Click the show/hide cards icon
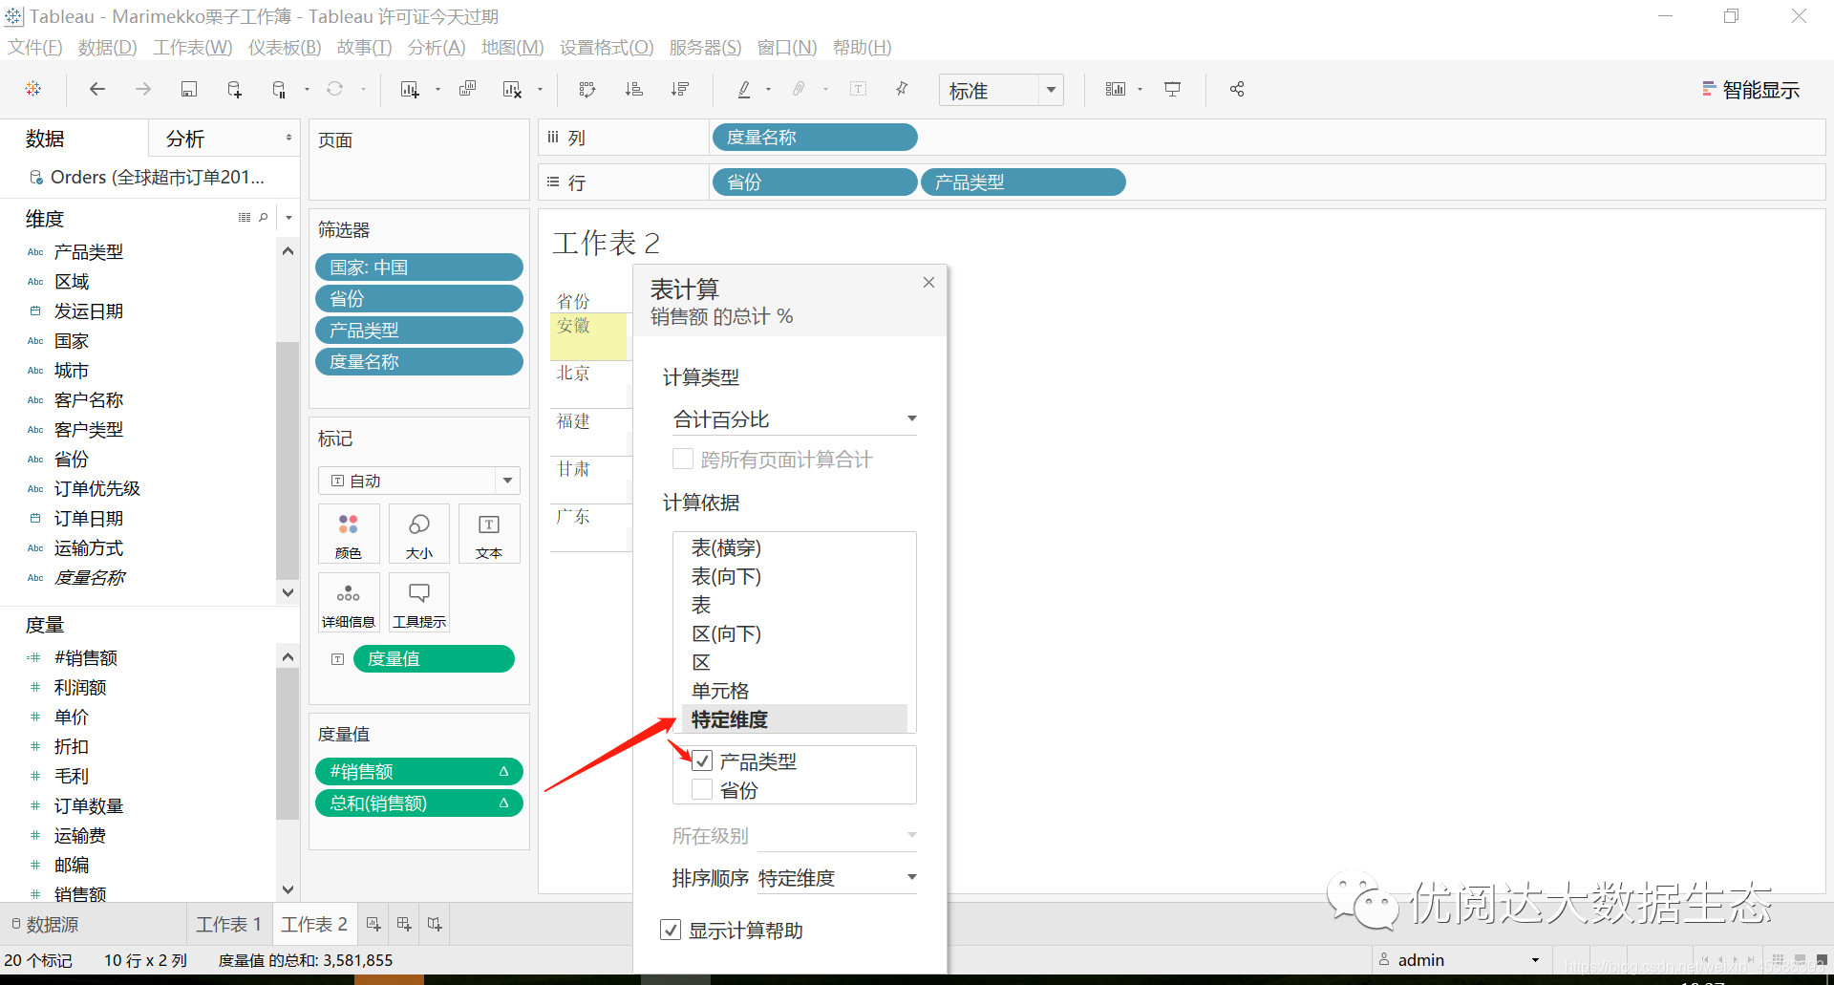This screenshot has height=985, width=1834. click(1116, 89)
